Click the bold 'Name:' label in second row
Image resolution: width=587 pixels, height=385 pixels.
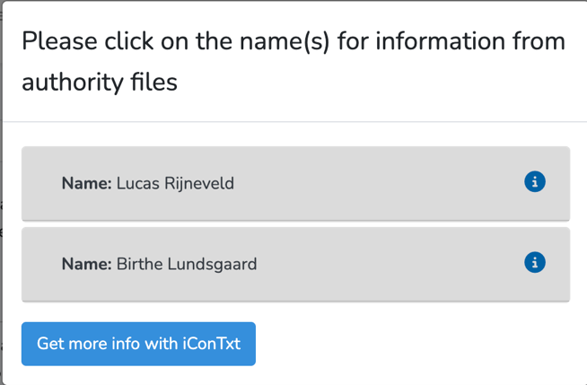coord(86,264)
